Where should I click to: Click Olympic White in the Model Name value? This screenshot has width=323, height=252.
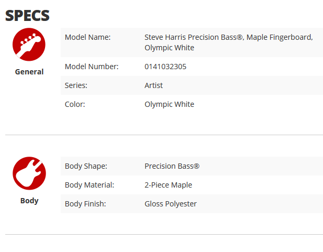click(x=169, y=48)
